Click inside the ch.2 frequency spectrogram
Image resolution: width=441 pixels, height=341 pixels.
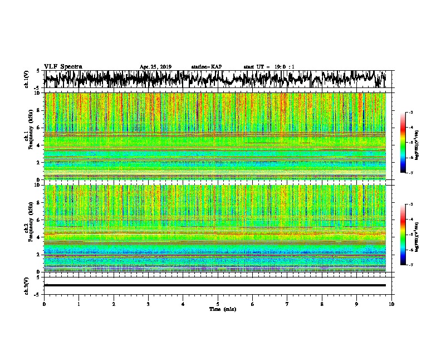(x=215, y=228)
